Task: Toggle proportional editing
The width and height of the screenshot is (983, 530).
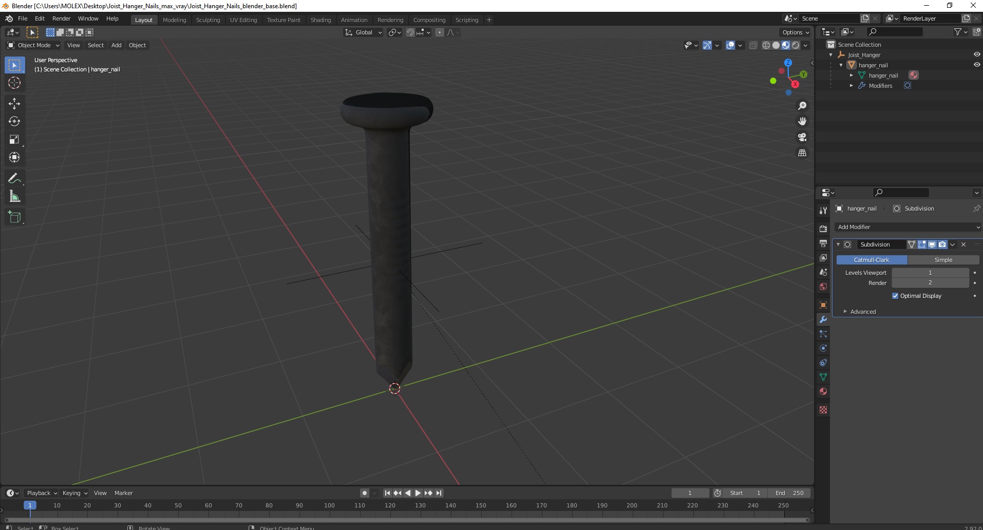Action: point(440,32)
